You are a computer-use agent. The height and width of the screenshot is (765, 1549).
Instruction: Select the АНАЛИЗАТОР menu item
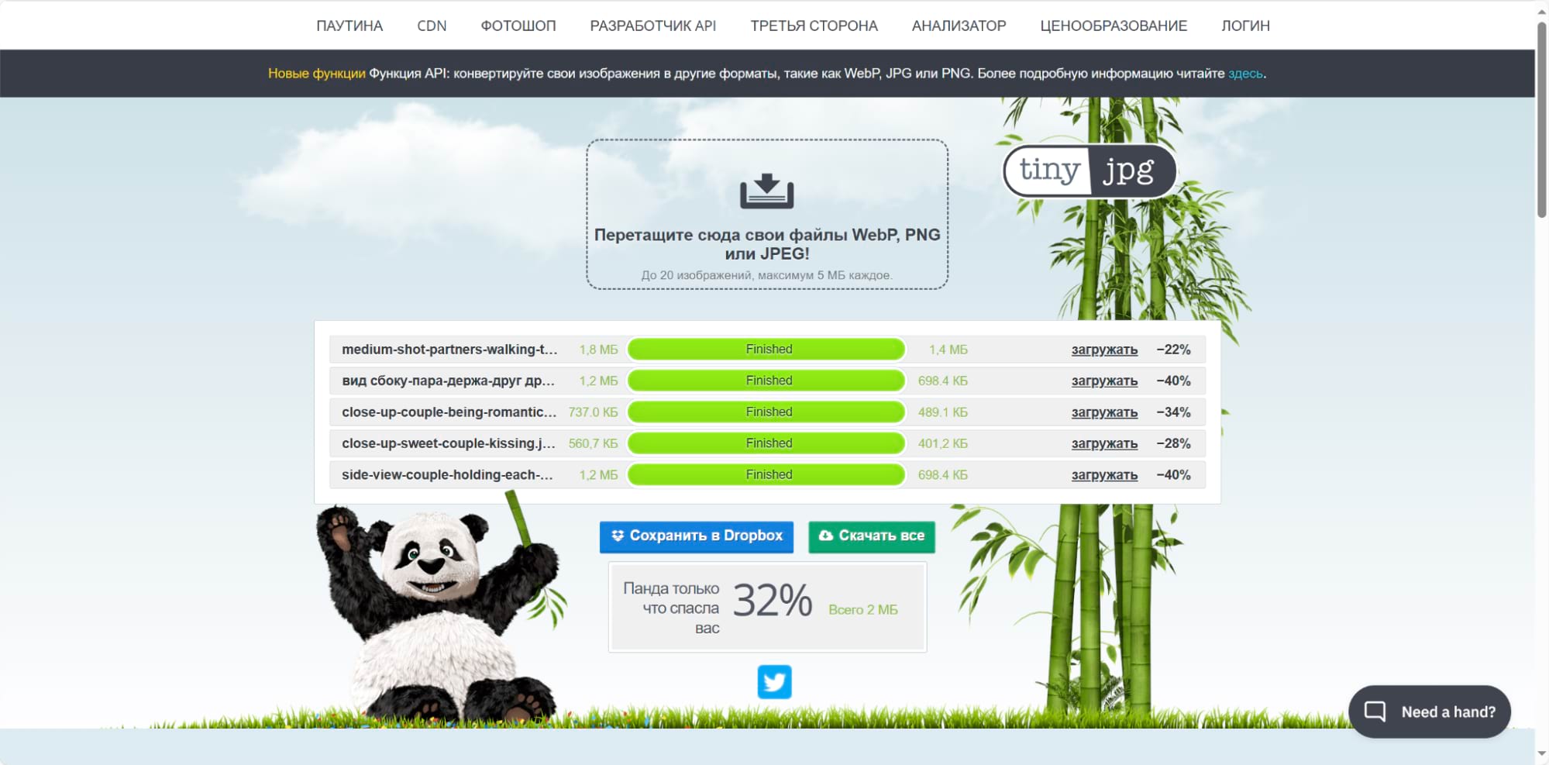(959, 26)
